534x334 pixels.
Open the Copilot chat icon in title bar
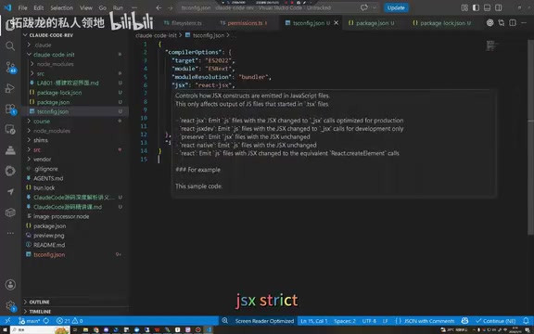(x=364, y=7)
